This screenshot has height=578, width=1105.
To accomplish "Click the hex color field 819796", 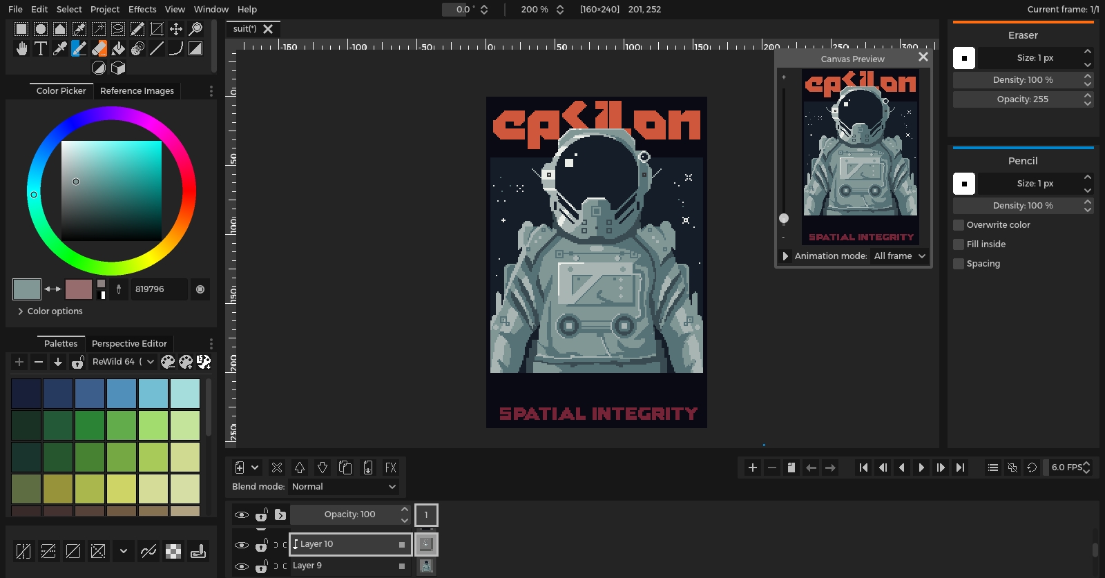I will (x=159, y=289).
